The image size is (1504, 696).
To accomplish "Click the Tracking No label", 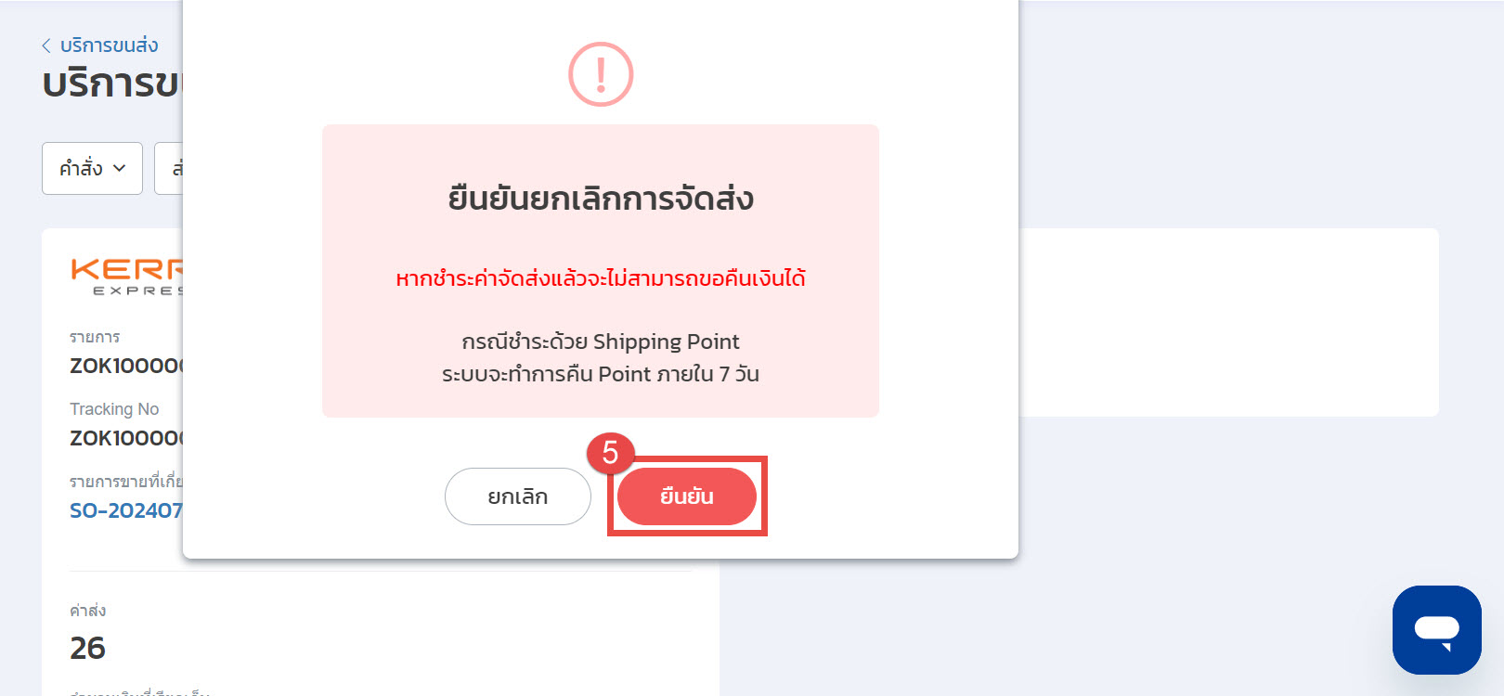I will coord(114,409).
